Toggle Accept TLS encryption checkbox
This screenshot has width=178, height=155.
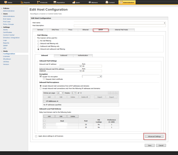click(40, 76)
